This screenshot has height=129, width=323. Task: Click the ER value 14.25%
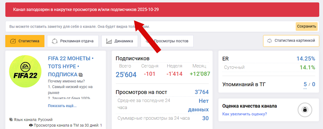point(306,59)
